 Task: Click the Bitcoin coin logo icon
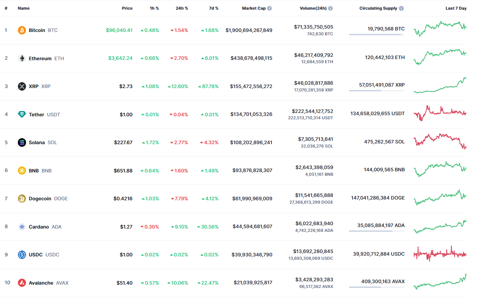pyautogui.click(x=22, y=30)
